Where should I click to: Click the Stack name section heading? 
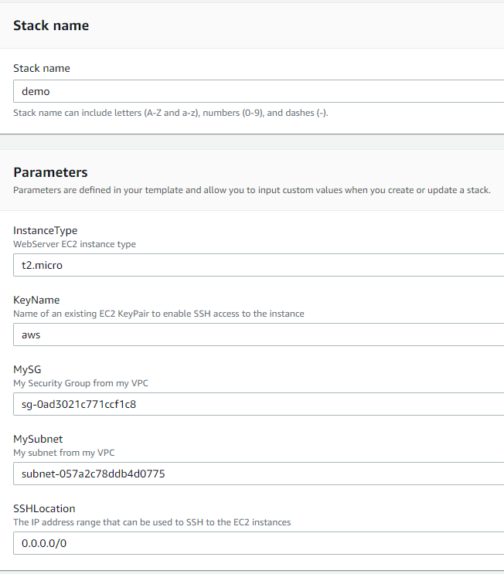click(x=51, y=25)
